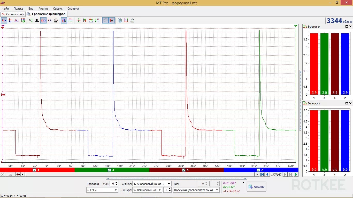Click the calculator copy icon
353x198 pixels.
pyautogui.click(x=120, y=20)
